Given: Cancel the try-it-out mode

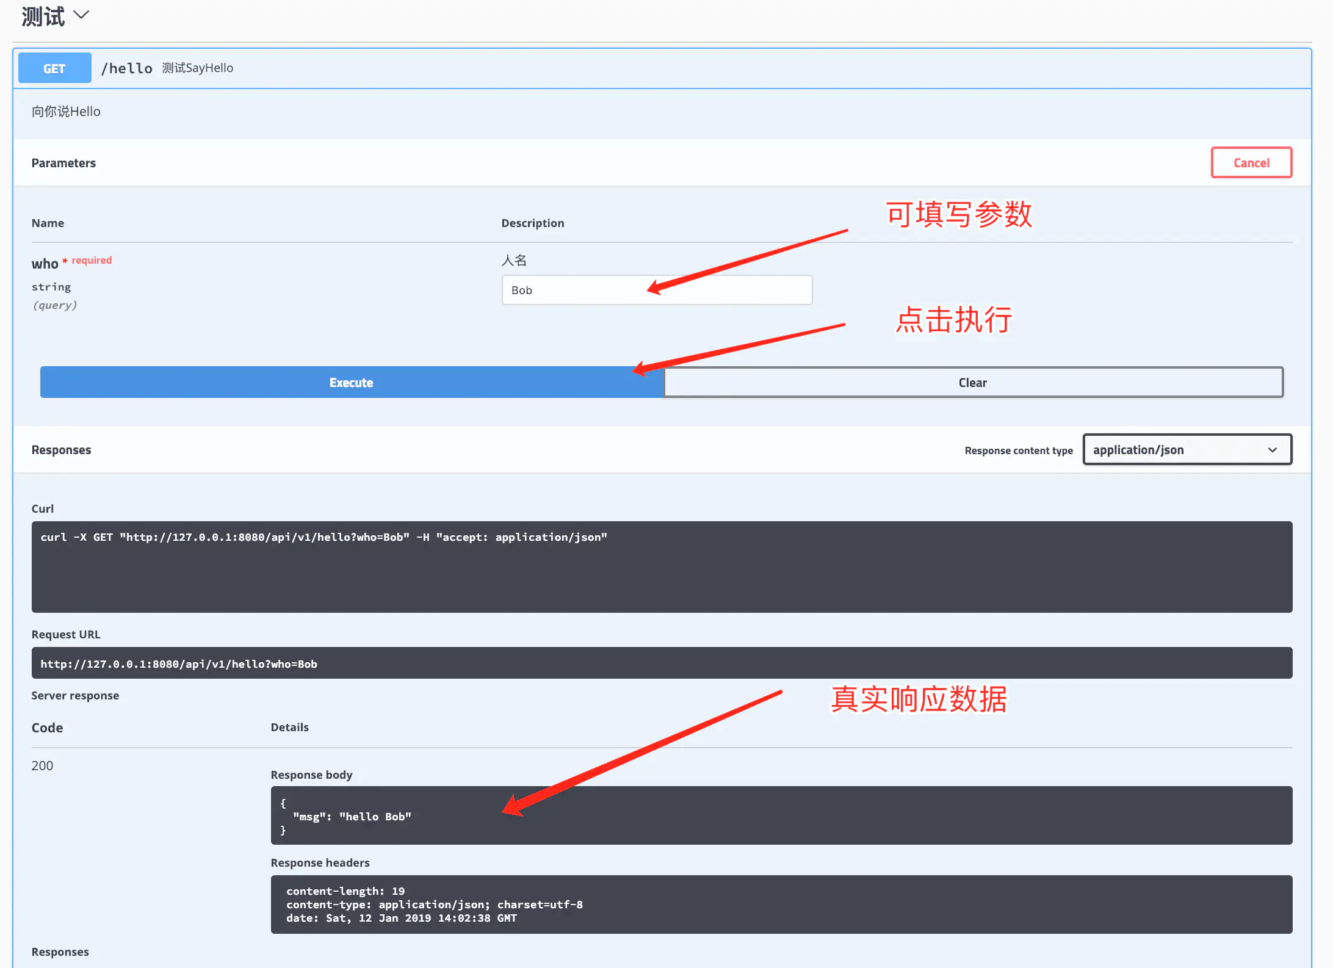Looking at the screenshot, I should pyautogui.click(x=1251, y=163).
